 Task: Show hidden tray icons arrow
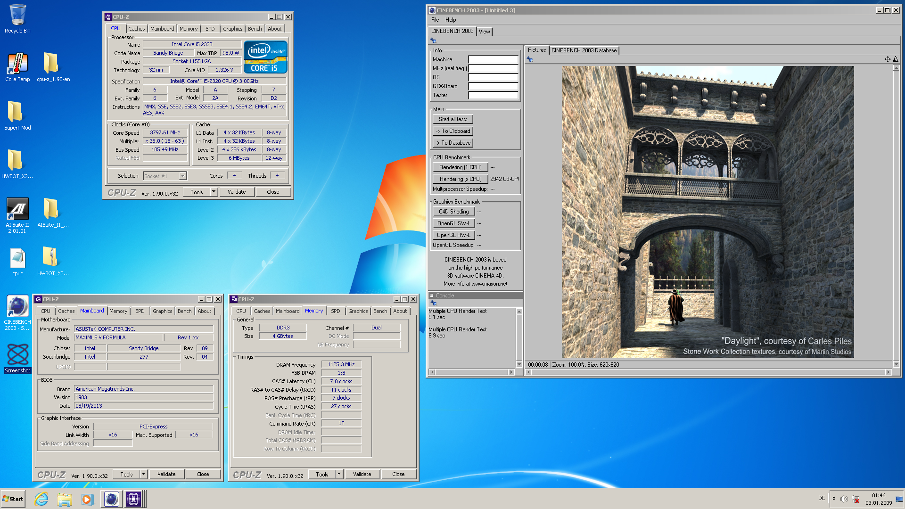(x=834, y=499)
